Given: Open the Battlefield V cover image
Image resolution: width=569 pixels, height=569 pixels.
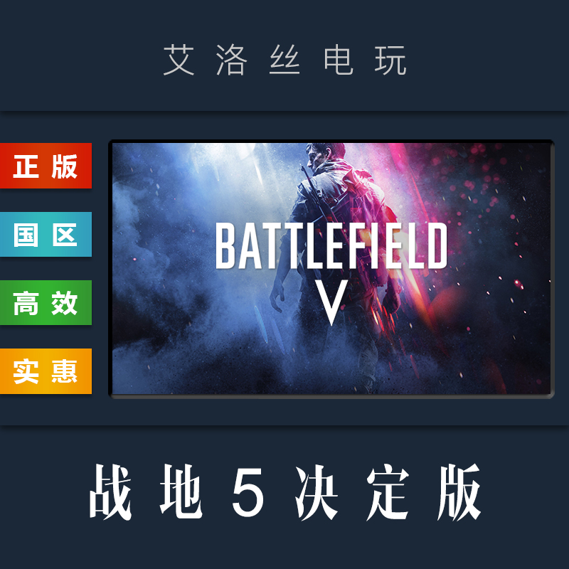Looking at the screenshot, I should point(331,269).
